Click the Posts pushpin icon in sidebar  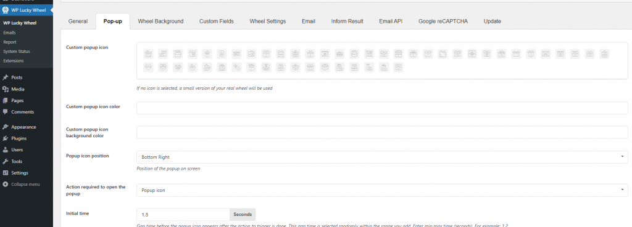click(5, 78)
